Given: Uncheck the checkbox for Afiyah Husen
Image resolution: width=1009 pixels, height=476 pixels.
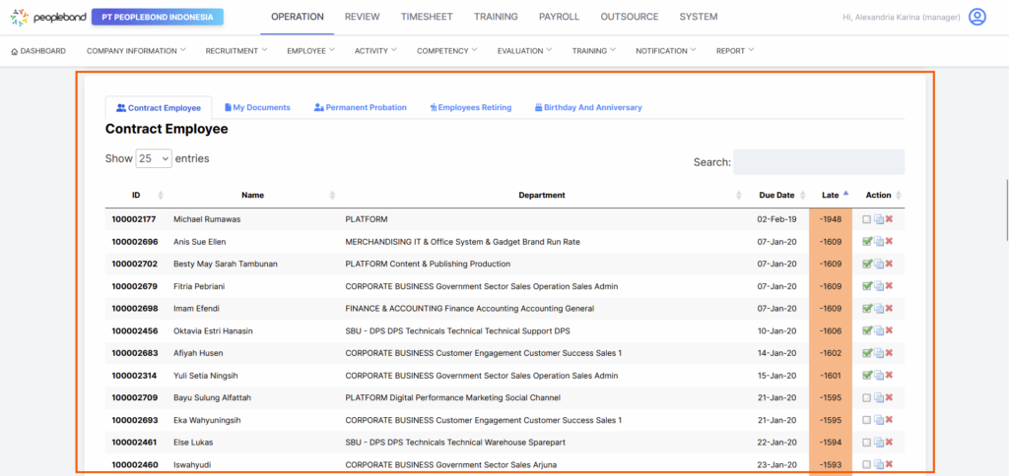Looking at the screenshot, I should tap(867, 353).
